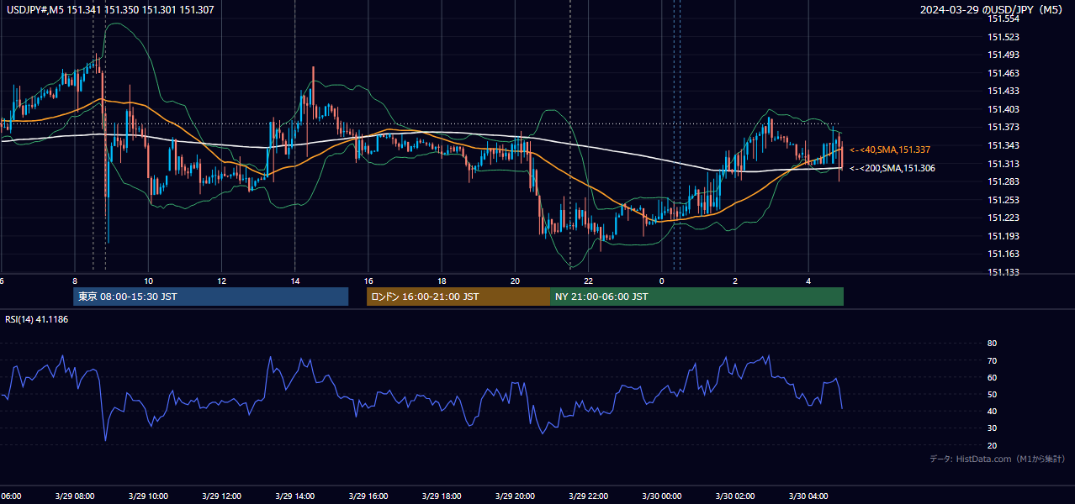This screenshot has height=504, width=1075.
Task: Click hour label 14 under price chart
Action: 294,281
